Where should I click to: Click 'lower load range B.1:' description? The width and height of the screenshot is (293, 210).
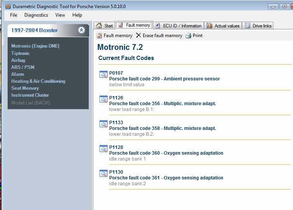[132, 109]
